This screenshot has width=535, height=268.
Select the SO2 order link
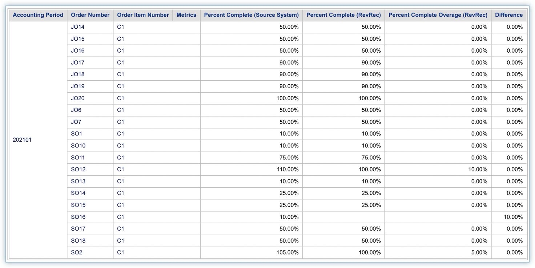coord(76,252)
